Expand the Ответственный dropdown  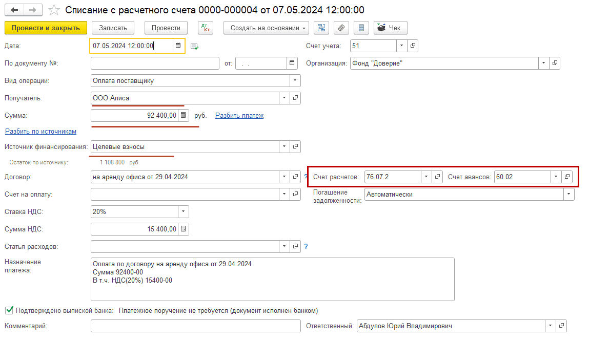pyautogui.click(x=551, y=326)
